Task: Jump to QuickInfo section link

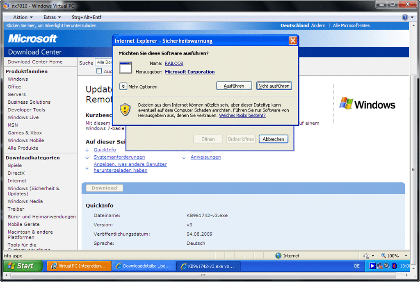Action: 105,150
